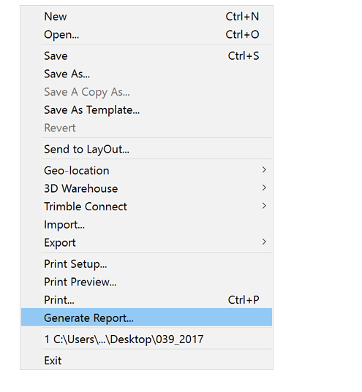Click the Geo-location submenu arrow chevron
Viewport: 362px width, 392px height.
[264, 170]
